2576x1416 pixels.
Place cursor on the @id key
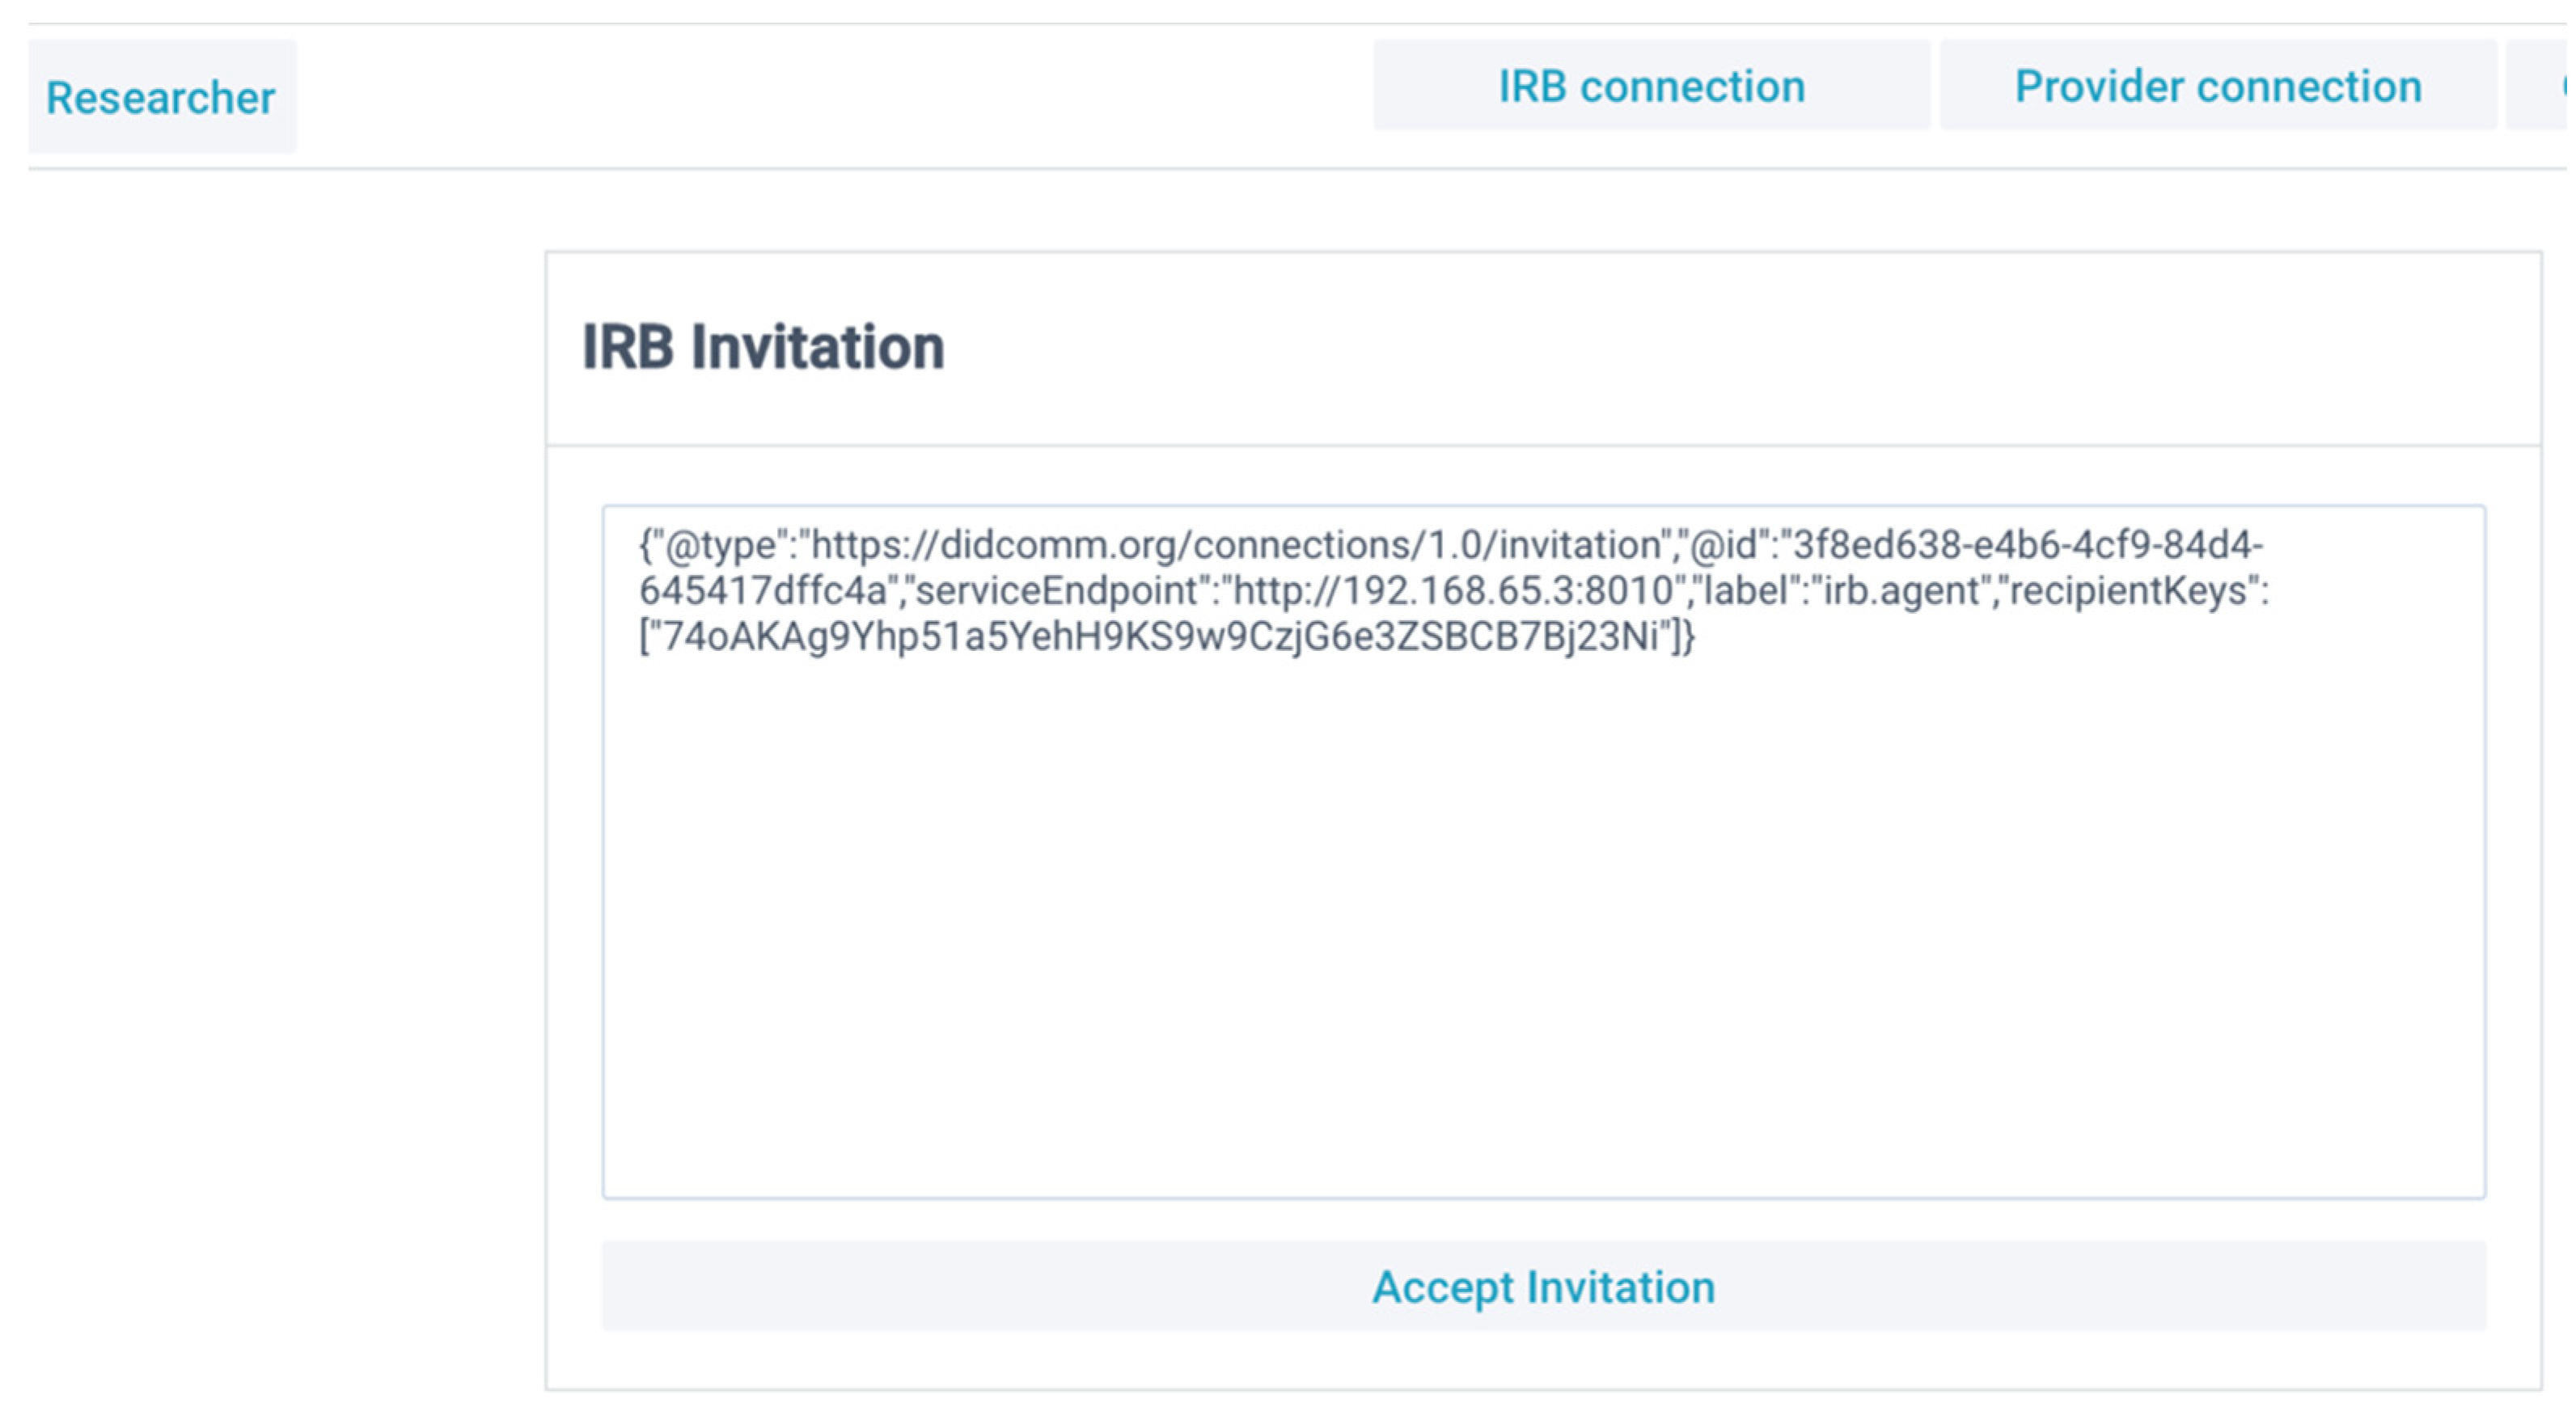click(x=1722, y=546)
